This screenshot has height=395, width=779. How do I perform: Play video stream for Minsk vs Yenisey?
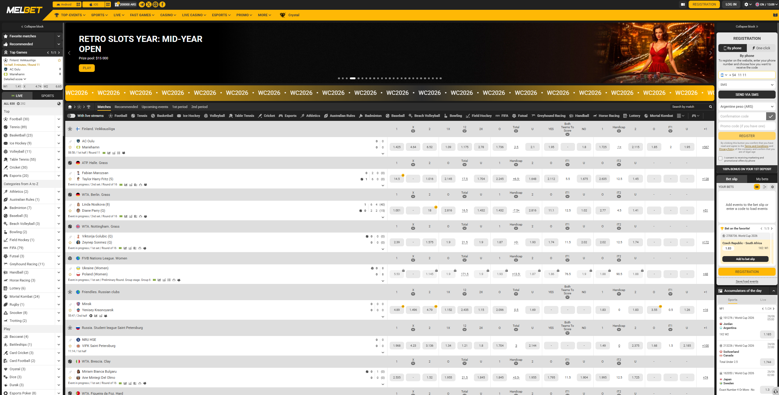pyautogui.click(x=91, y=316)
